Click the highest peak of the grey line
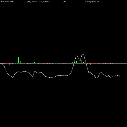Viewport: 127px width, 127px height. [x=84, y=54]
